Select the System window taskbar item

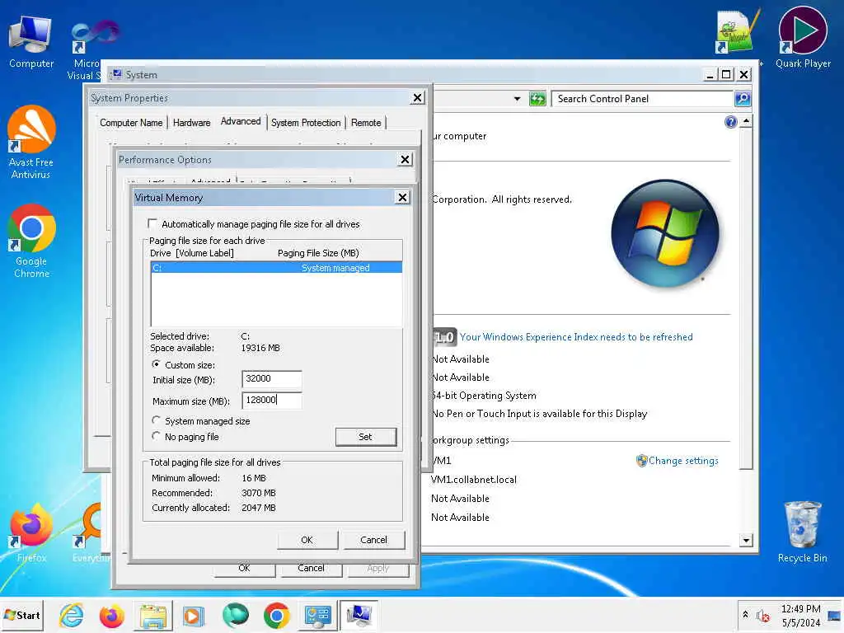pos(359,615)
